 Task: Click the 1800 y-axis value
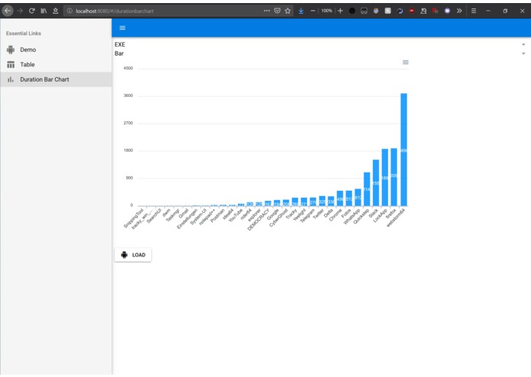click(128, 150)
